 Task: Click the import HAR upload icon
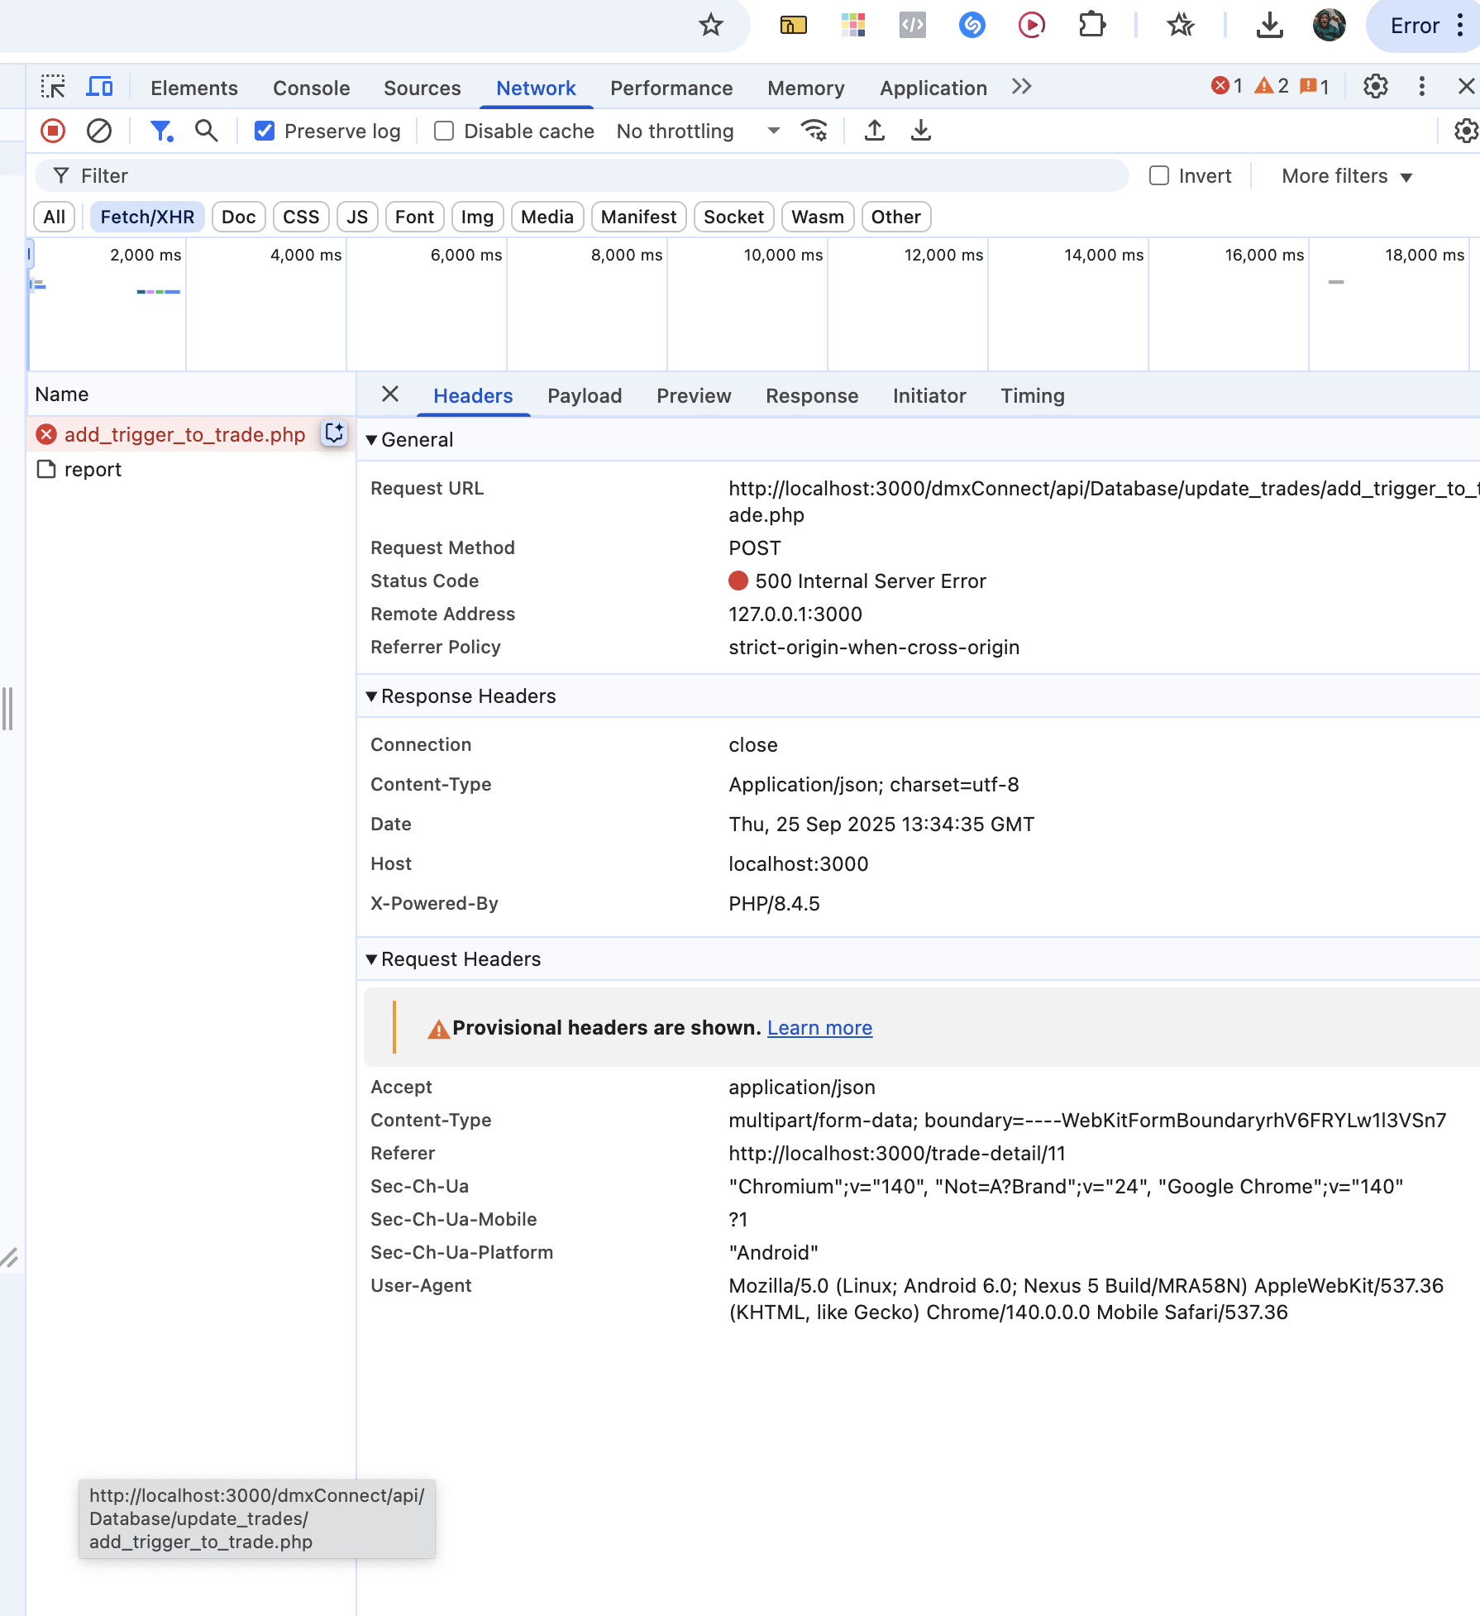coord(875,131)
